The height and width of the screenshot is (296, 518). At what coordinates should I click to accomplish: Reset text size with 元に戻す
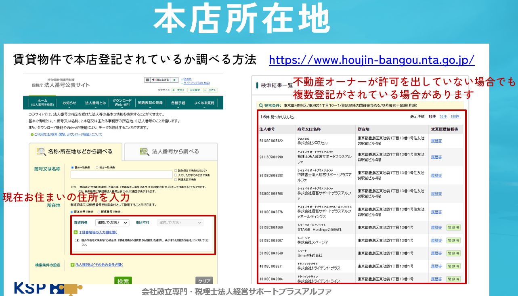tap(195, 90)
